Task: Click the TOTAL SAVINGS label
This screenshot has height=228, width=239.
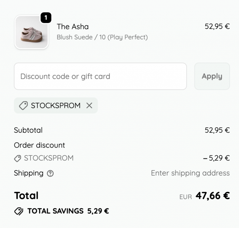Action: click(55, 211)
